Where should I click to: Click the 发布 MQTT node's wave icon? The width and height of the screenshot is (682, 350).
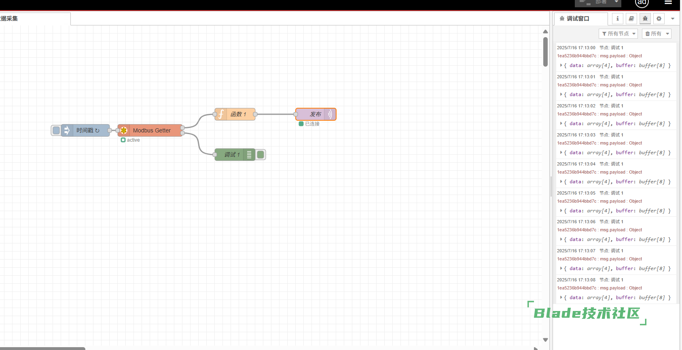click(x=330, y=114)
